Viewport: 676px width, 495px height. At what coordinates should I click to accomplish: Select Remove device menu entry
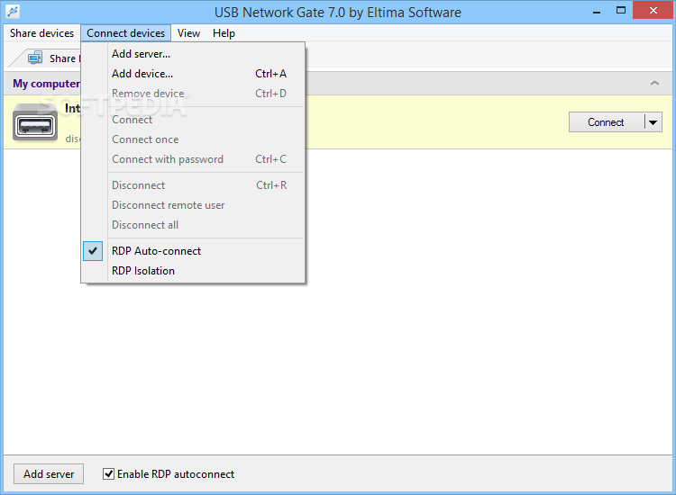coord(193,94)
